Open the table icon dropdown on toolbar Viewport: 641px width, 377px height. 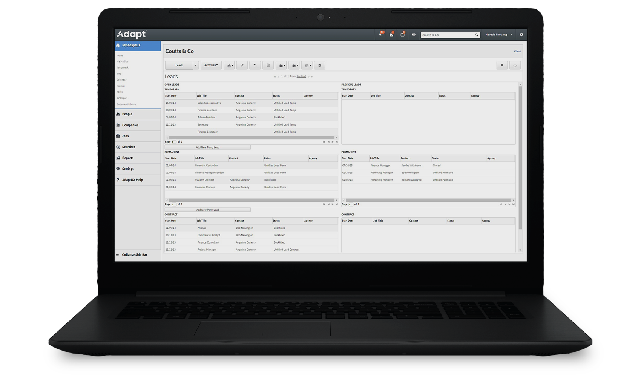(307, 65)
